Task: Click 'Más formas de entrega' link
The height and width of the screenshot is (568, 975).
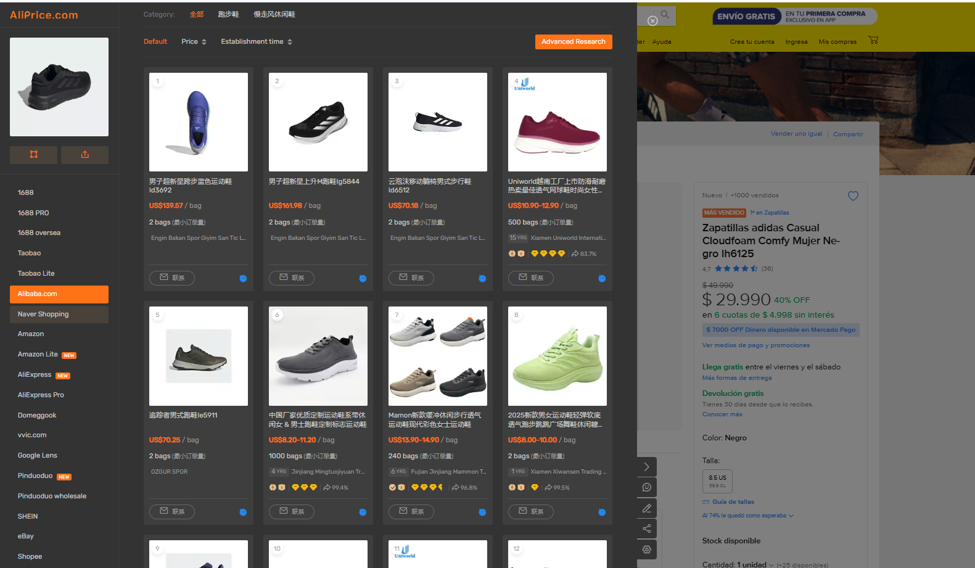Action: [x=737, y=378]
